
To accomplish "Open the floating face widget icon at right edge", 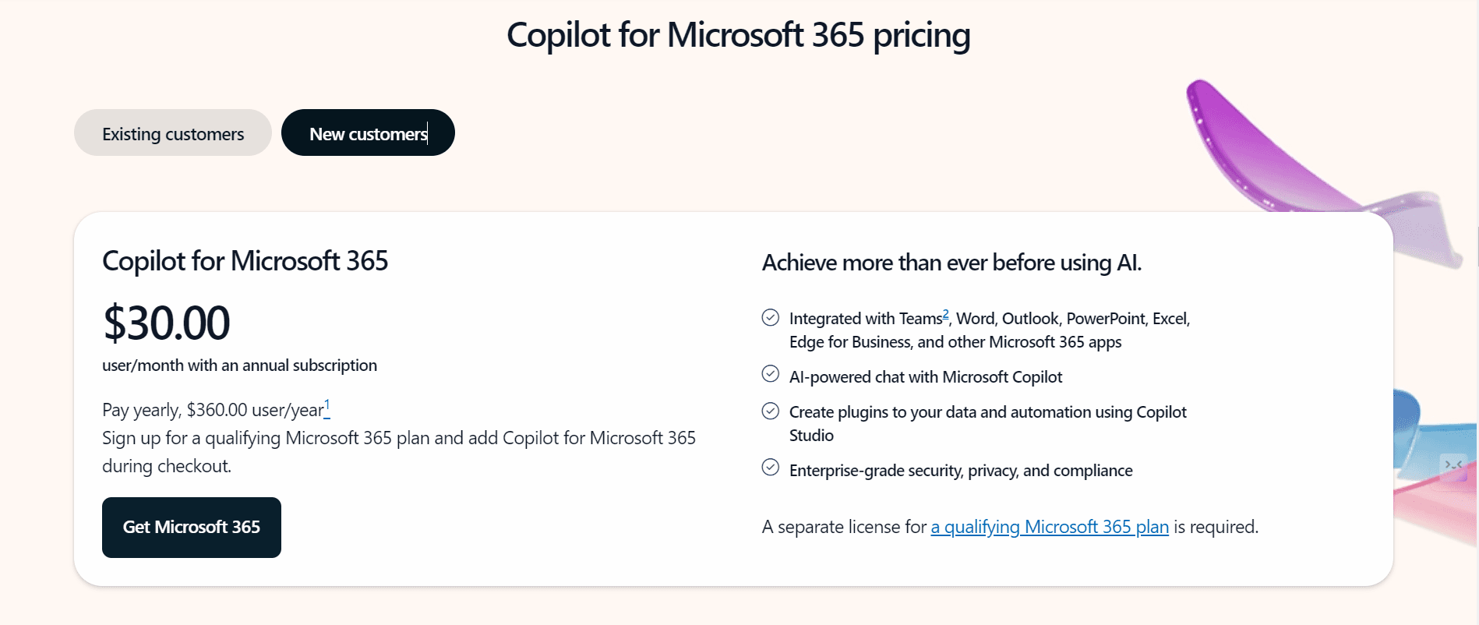I will pos(1453,465).
